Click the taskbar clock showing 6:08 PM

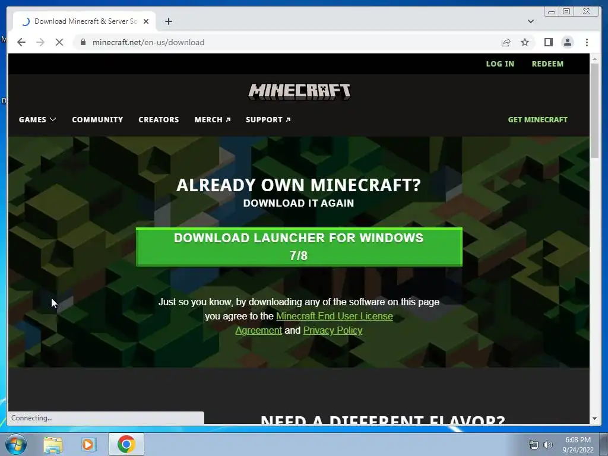point(578,445)
